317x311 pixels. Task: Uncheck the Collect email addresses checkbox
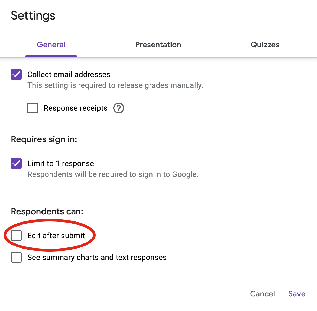click(x=16, y=74)
